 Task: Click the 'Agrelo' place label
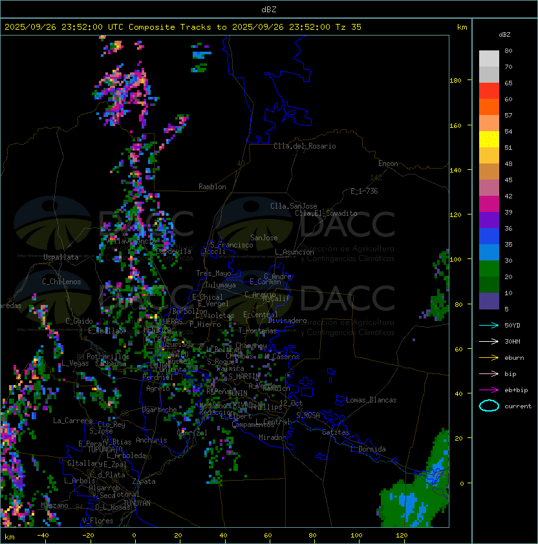click(158, 388)
